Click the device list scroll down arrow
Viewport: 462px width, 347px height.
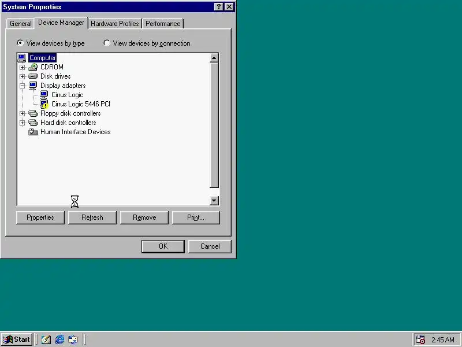point(214,201)
